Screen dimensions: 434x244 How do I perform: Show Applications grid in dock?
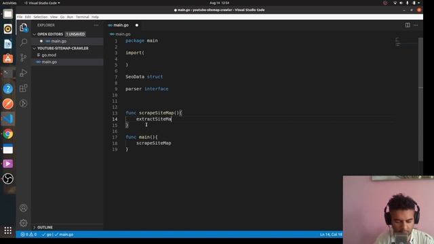point(7,230)
